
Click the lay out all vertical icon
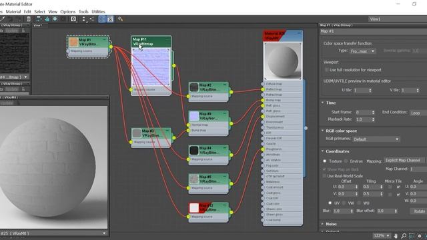click(x=83, y=19)
